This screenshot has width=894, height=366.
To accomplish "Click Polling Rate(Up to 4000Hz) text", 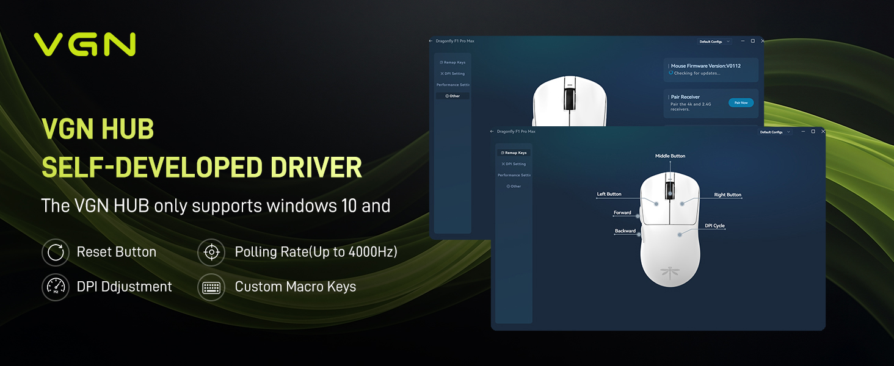I will (x=316, y=252).
